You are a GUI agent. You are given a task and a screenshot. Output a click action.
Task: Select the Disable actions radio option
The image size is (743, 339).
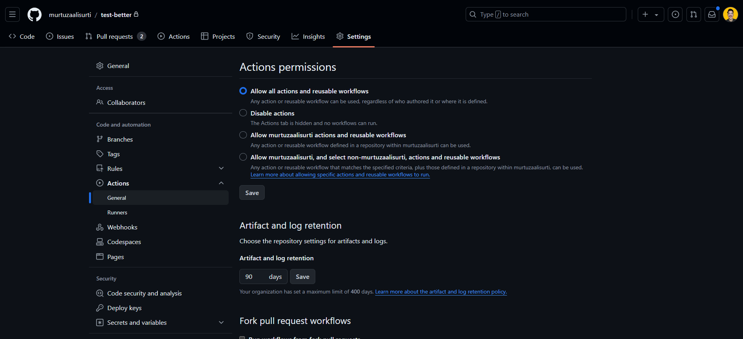pyautogui.click(x=243, y=113)
